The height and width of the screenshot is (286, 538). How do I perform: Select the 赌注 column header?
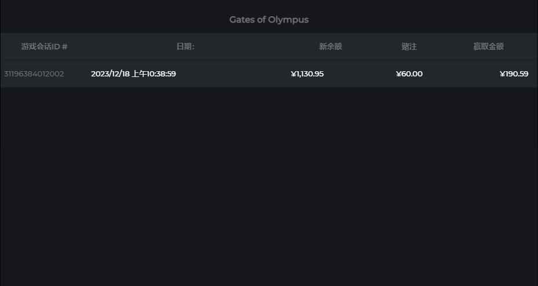pos(409,47)
